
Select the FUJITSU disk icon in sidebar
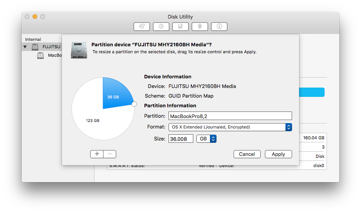point(35,47)
